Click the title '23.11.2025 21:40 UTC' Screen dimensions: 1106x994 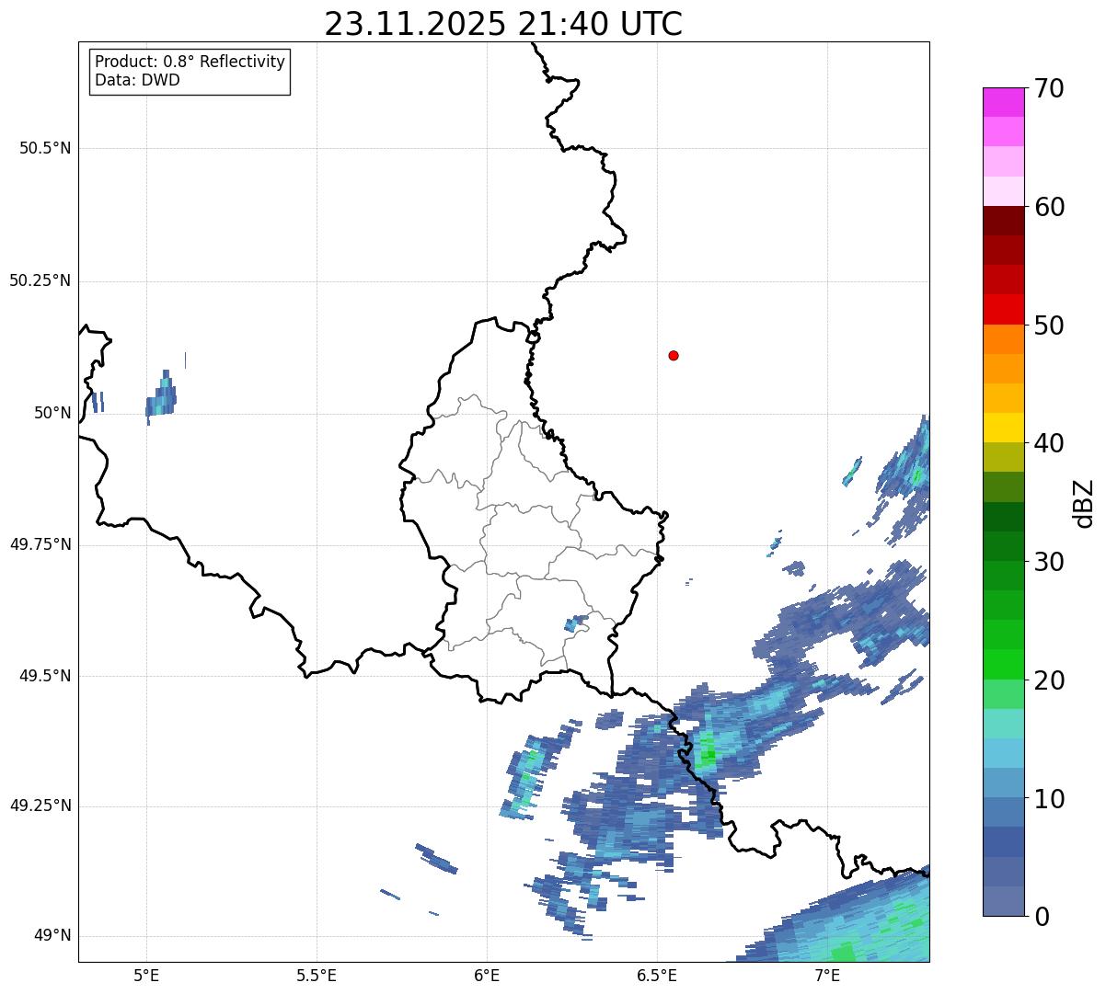coord(503,24)
